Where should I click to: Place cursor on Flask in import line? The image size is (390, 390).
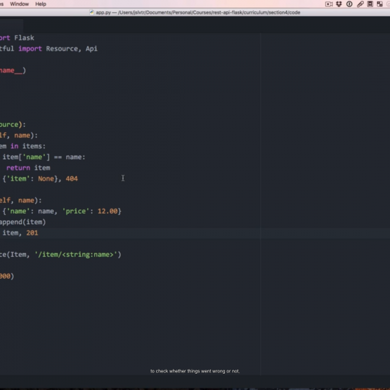[24, 38]
